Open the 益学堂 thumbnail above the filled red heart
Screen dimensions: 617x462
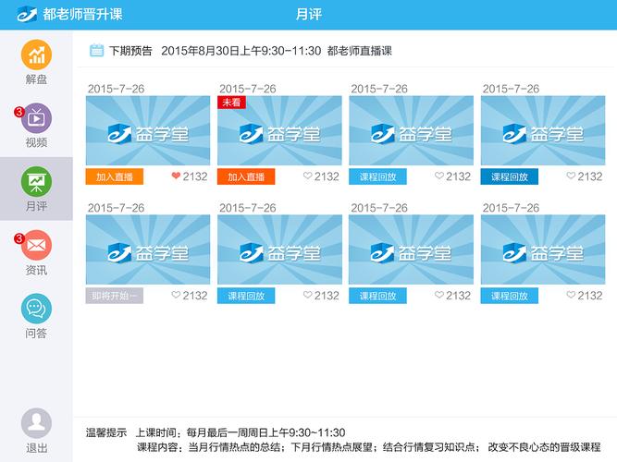pos(148,130)
